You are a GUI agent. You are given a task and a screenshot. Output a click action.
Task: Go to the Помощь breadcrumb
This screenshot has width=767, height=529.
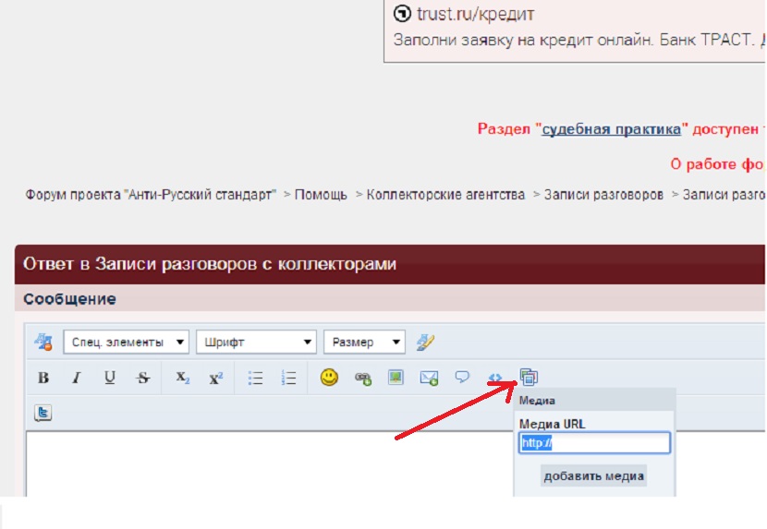[x=321, y=195]
